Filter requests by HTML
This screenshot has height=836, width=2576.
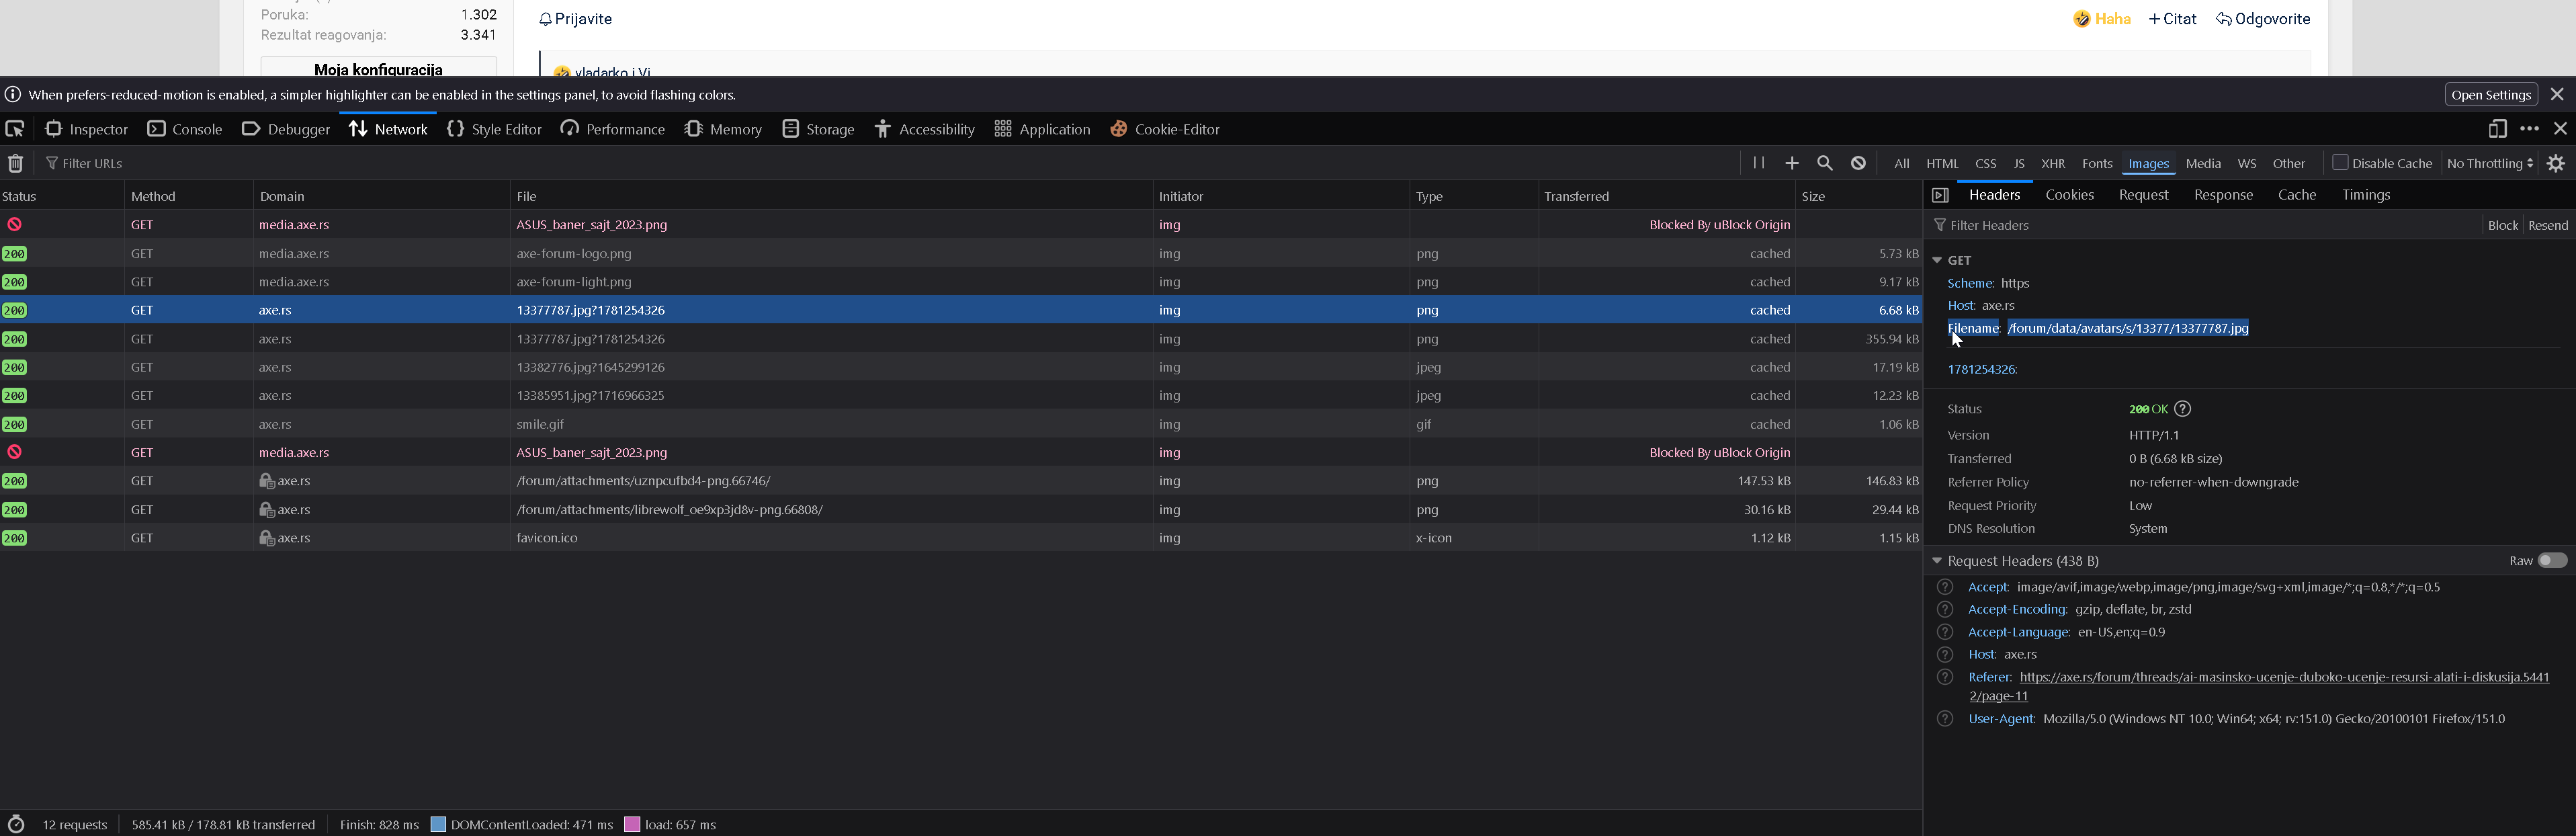pos(1942,163)
